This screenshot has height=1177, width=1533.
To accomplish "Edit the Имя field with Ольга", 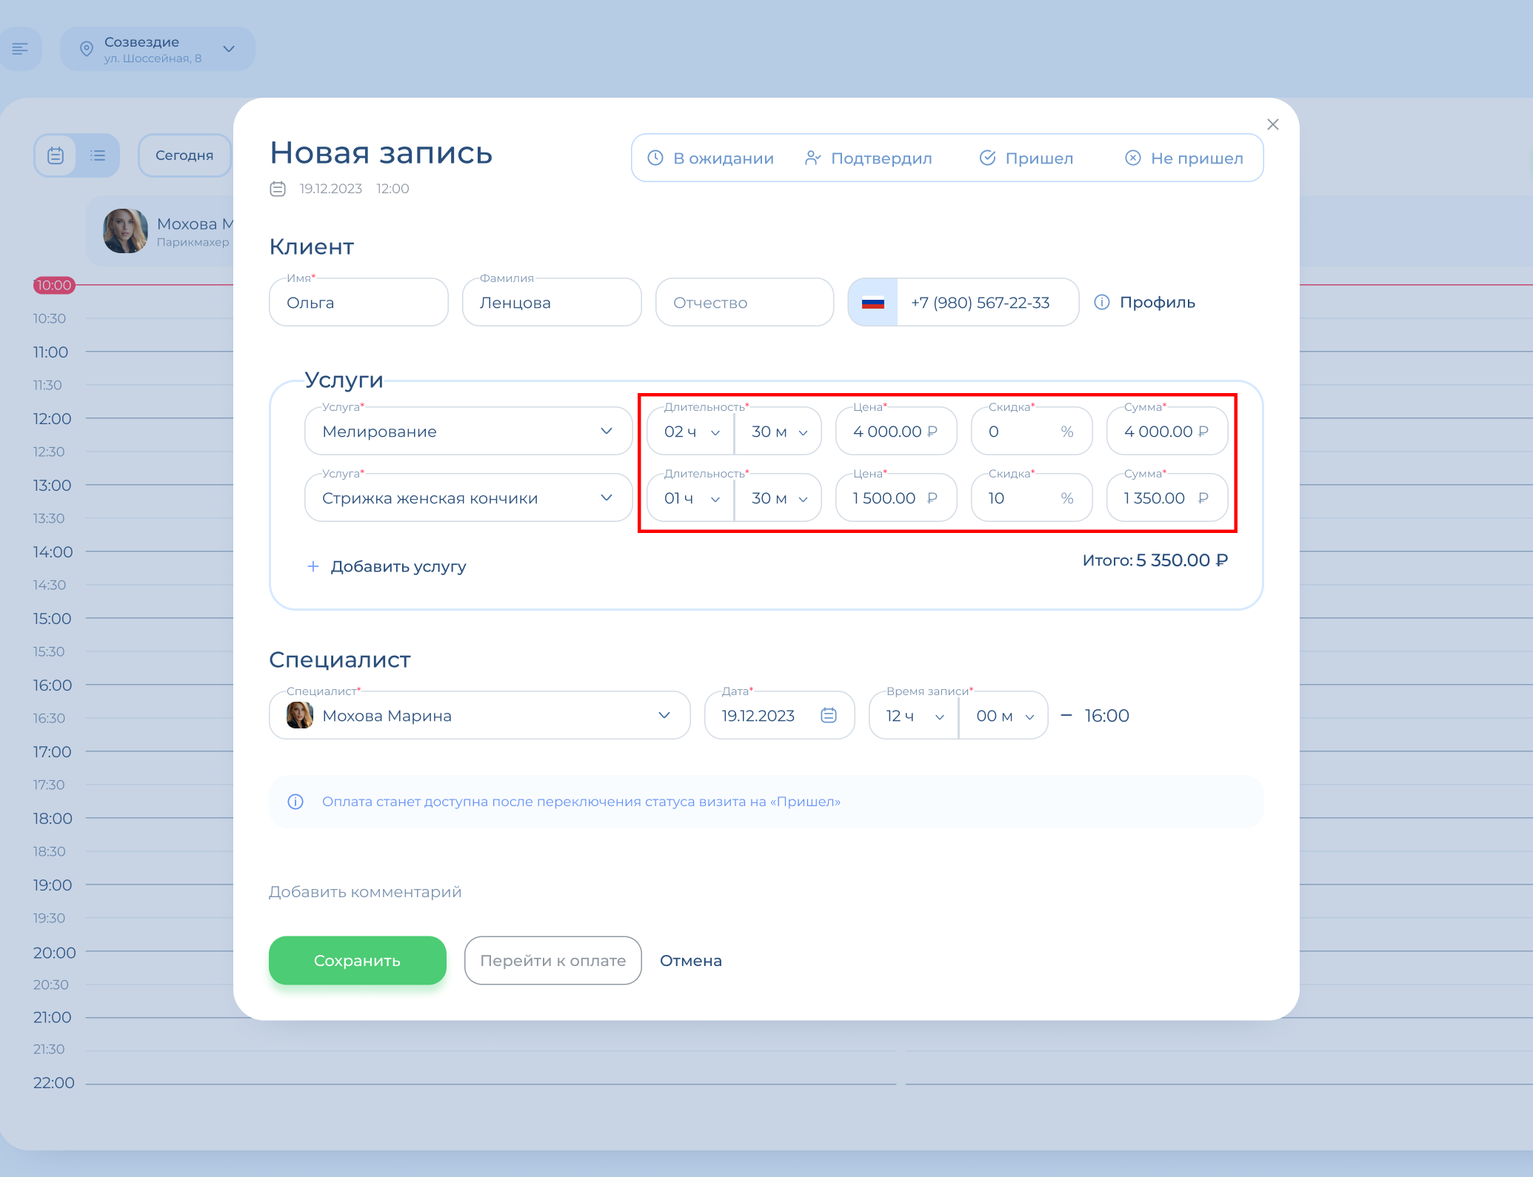I will pyautogui.click(x=358, y=302).
